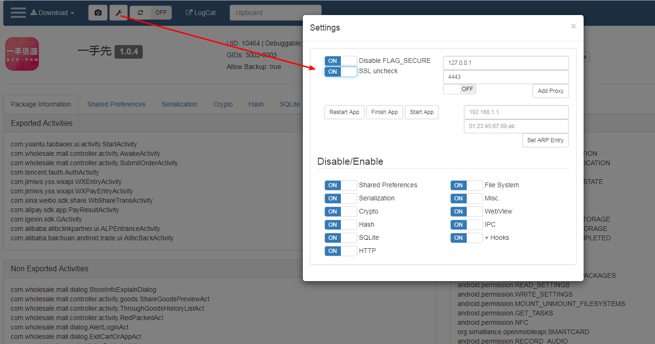
Task: Select ShareGoodsPreviewAct entry
Action: click(x=110, y=299)
